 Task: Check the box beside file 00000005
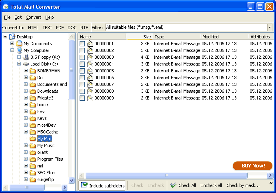point(82,71)
